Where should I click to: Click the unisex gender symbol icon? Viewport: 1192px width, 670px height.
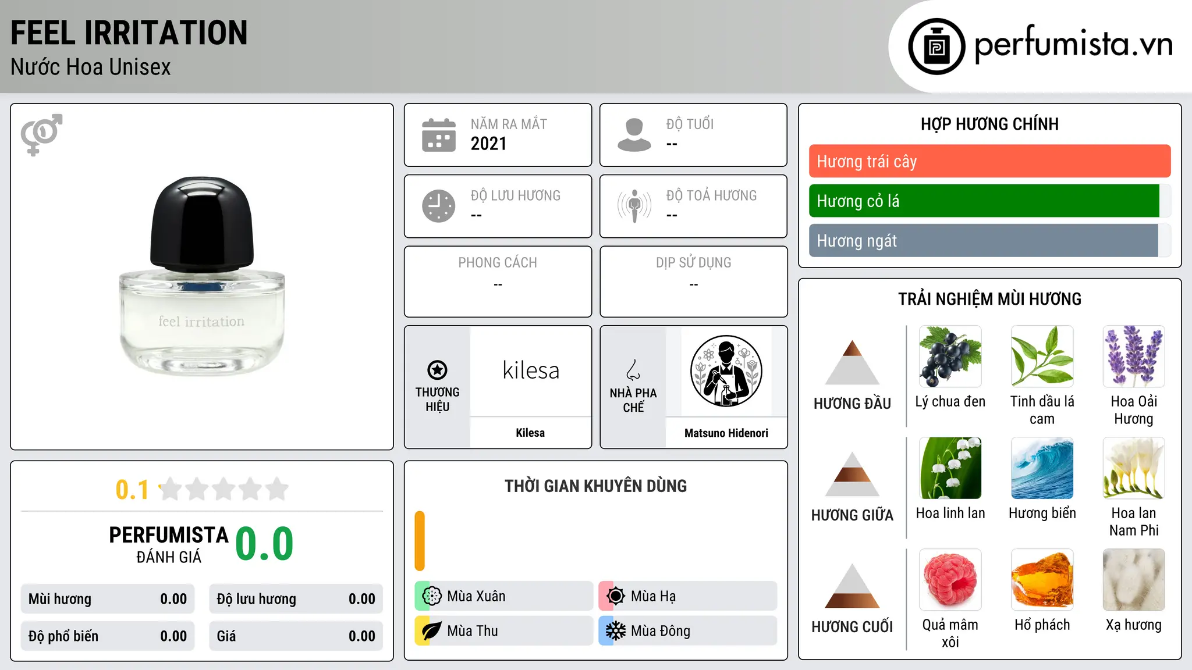41,134
